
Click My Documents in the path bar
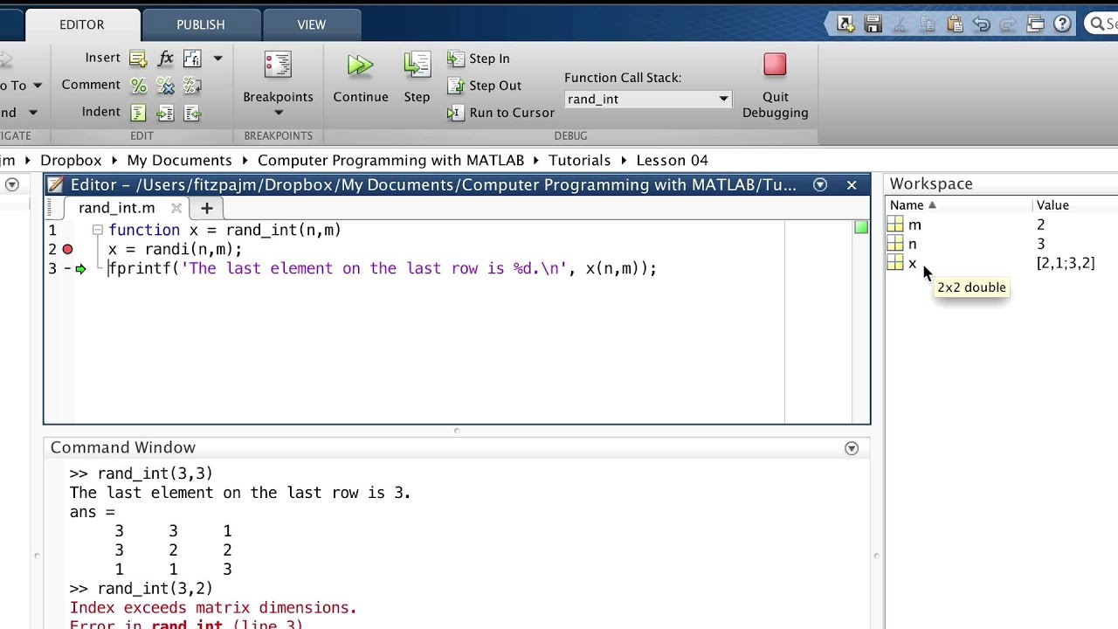179,160
